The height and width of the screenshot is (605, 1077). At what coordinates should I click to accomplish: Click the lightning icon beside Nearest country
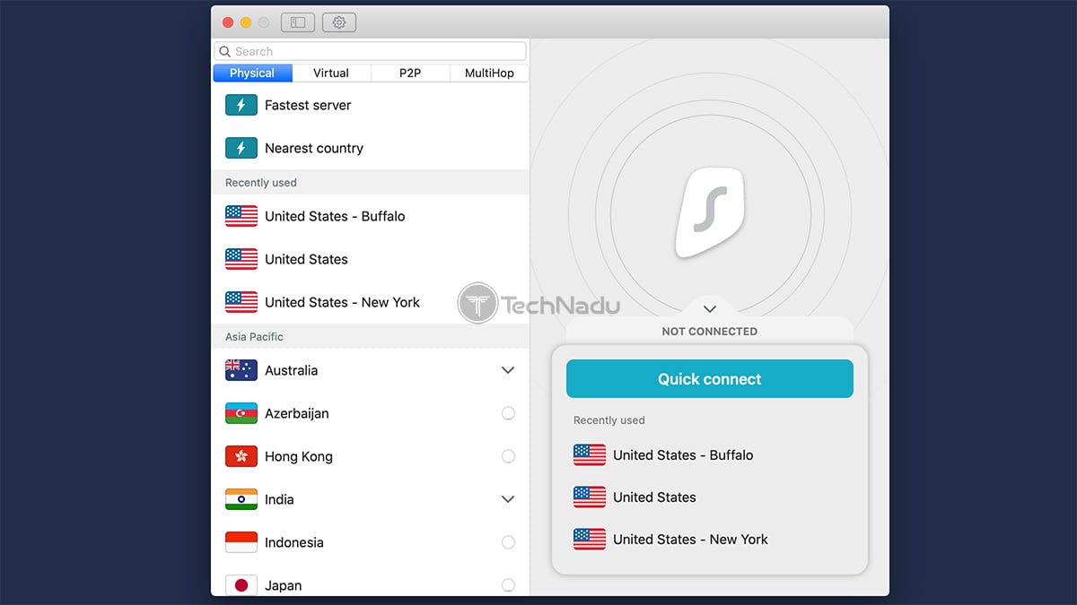point(241,148)
